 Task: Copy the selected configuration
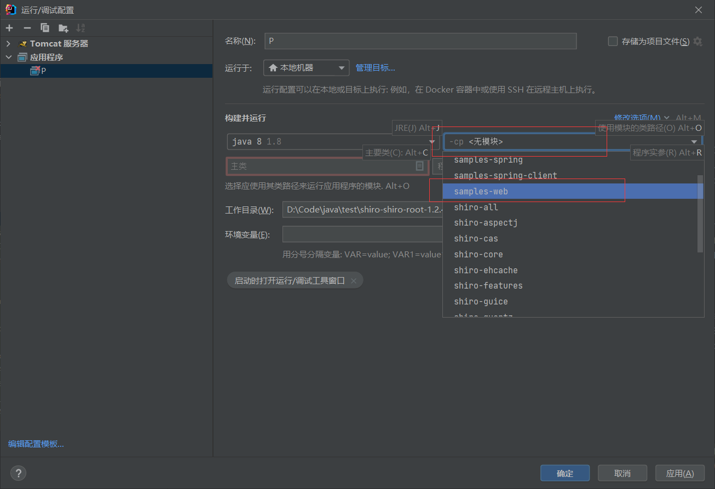[x=45, y=28]
